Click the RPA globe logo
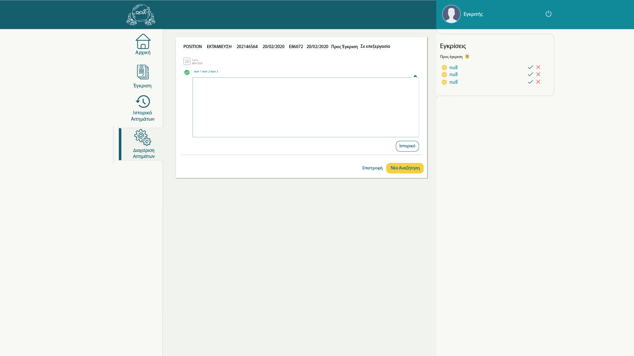The height and width of the screenshot is (356, 634). (141, 15)
